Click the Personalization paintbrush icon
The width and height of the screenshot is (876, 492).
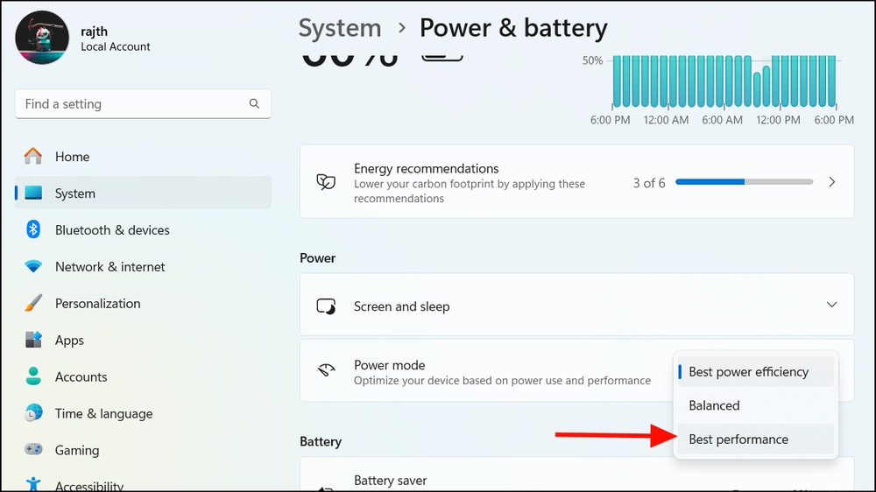tap(33, 303)
